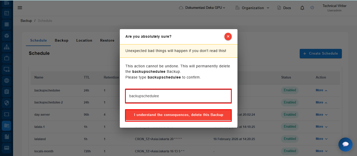Click the globe icon in sidebar

pos(7,81)
